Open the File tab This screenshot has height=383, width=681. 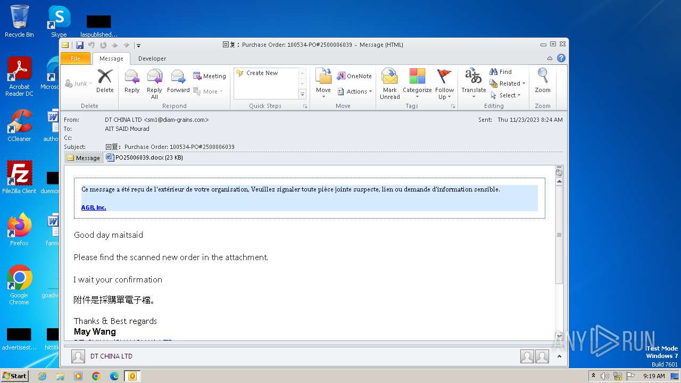click(x=76, y=59)
